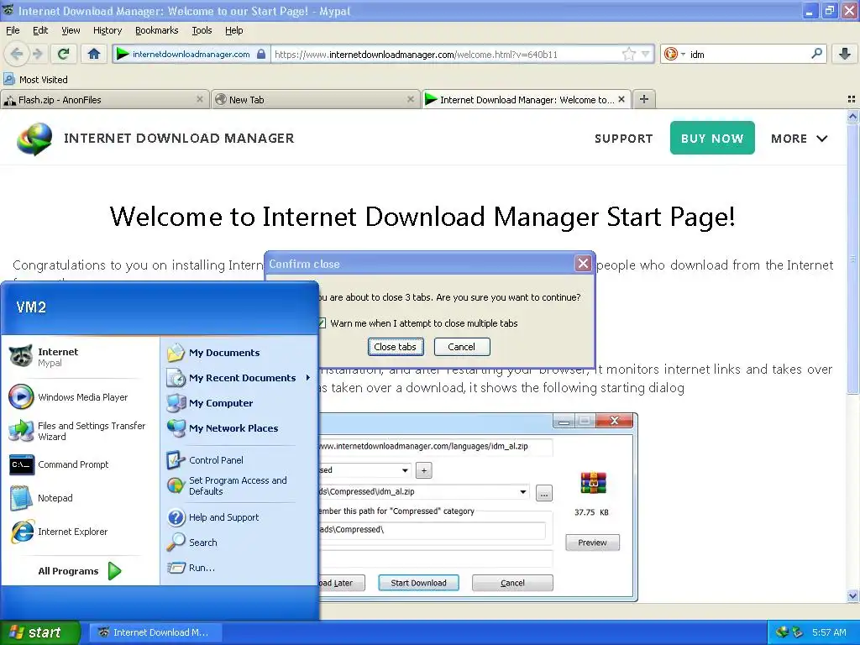Launch Command Prompt from the Start menu
Viewport: 860px width, 645px height.
tap(80, 464)
